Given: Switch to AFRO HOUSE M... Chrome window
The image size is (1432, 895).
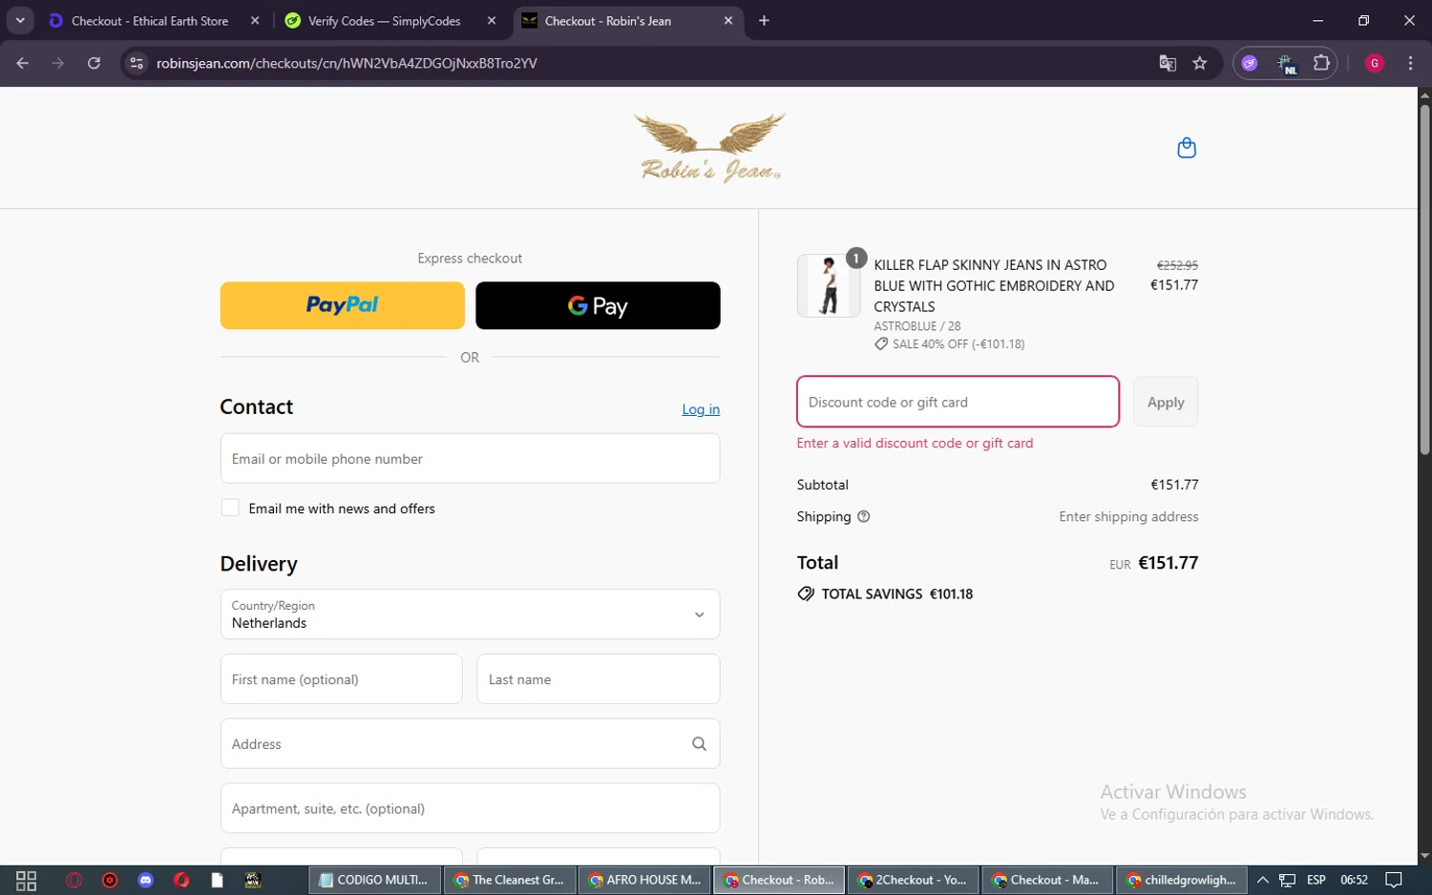Looking at the screenshot, I should 645,880.
